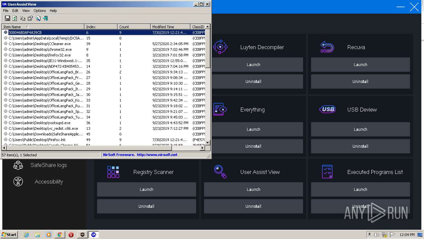Select the chrome32.exe row
This screenshot has width=424, height=239.
click(x=104, y=49)
